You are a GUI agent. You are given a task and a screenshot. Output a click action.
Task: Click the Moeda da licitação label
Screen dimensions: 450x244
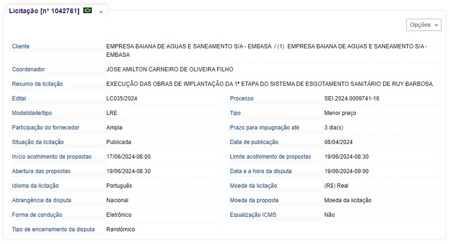pos(253,186)
